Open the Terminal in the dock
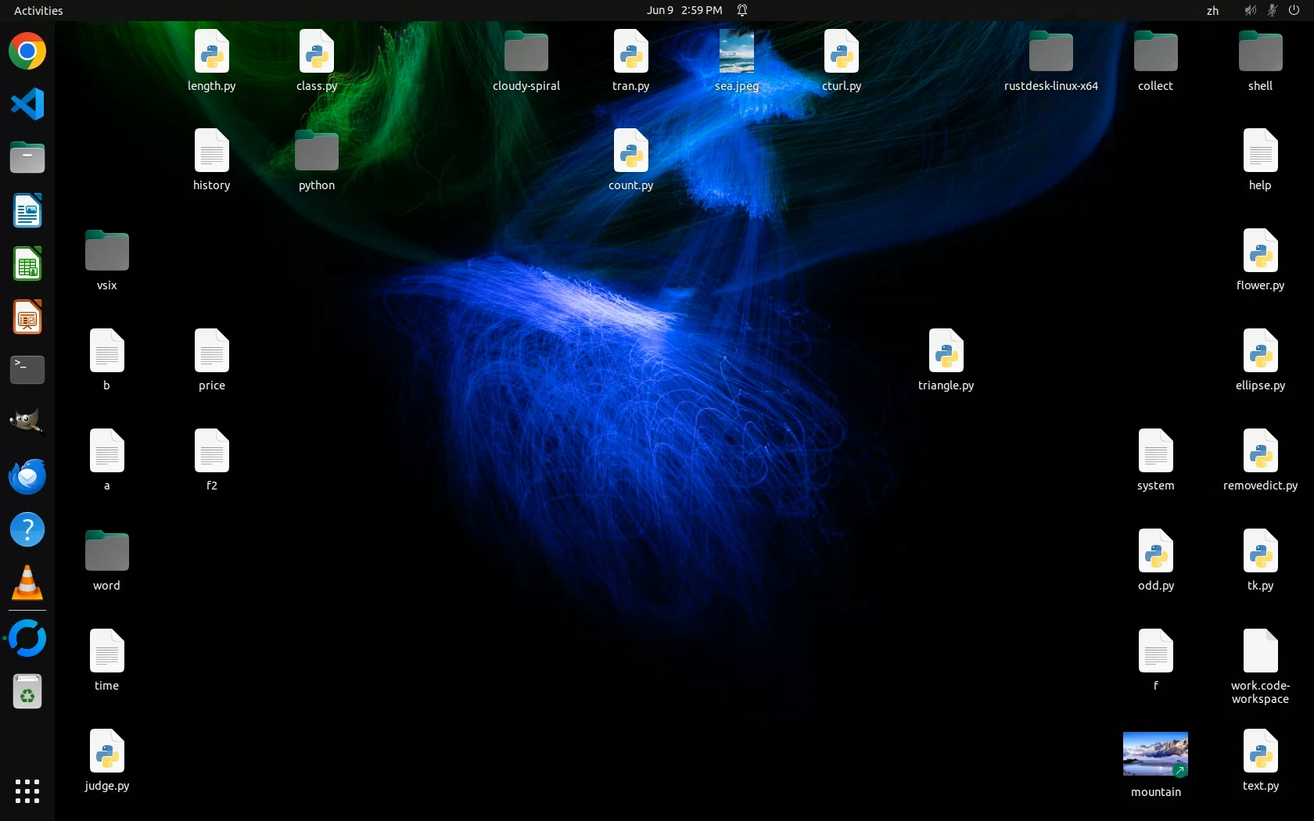 click(x=27, y=370)
